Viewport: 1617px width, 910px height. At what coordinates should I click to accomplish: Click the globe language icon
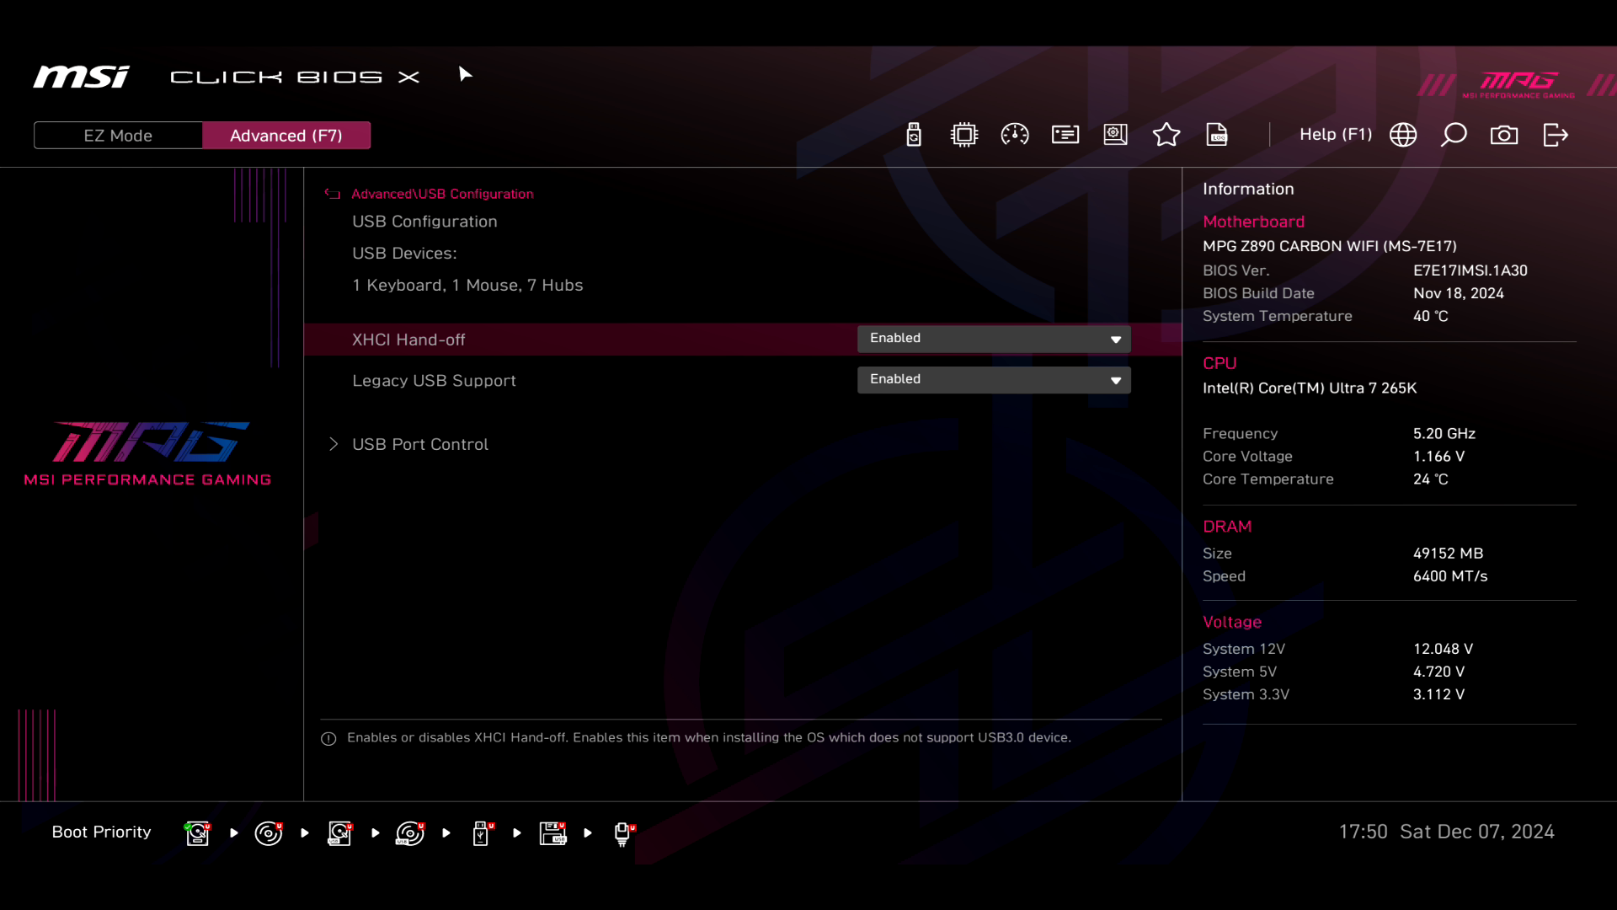point(1403,135)
